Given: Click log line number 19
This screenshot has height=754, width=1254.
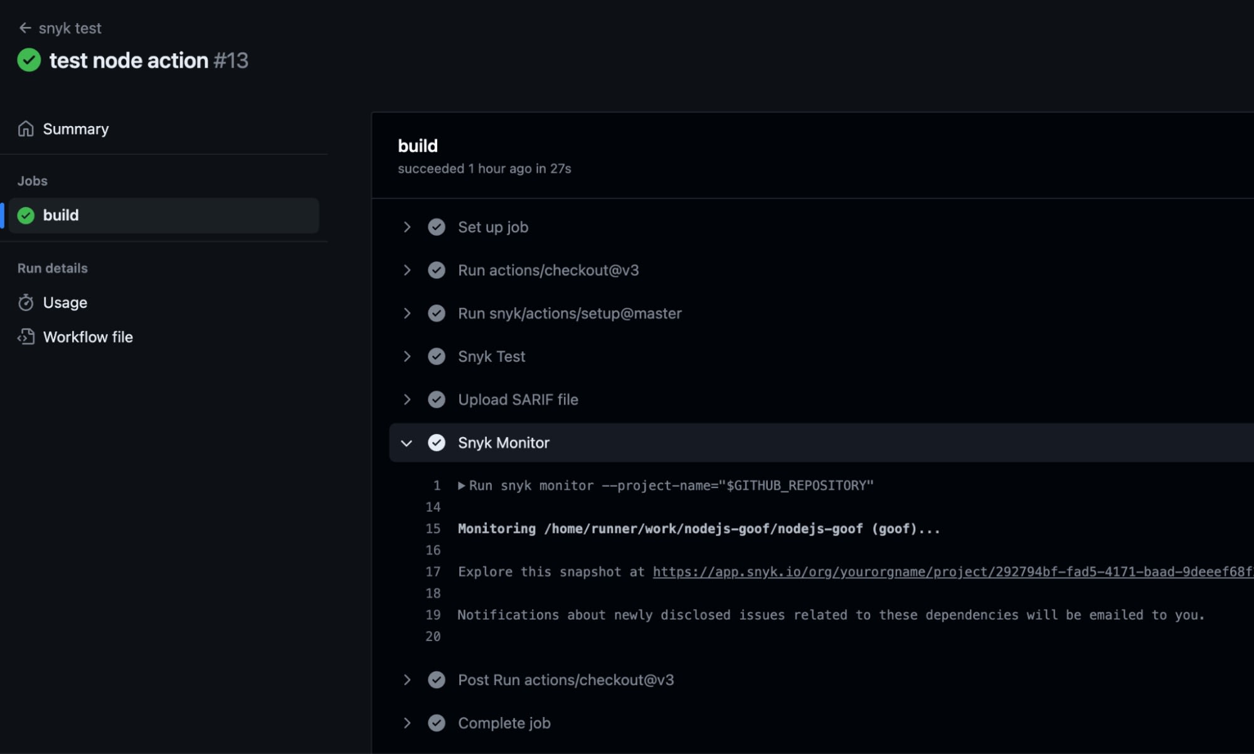Looking at the screenshot, I should (433, 615).
